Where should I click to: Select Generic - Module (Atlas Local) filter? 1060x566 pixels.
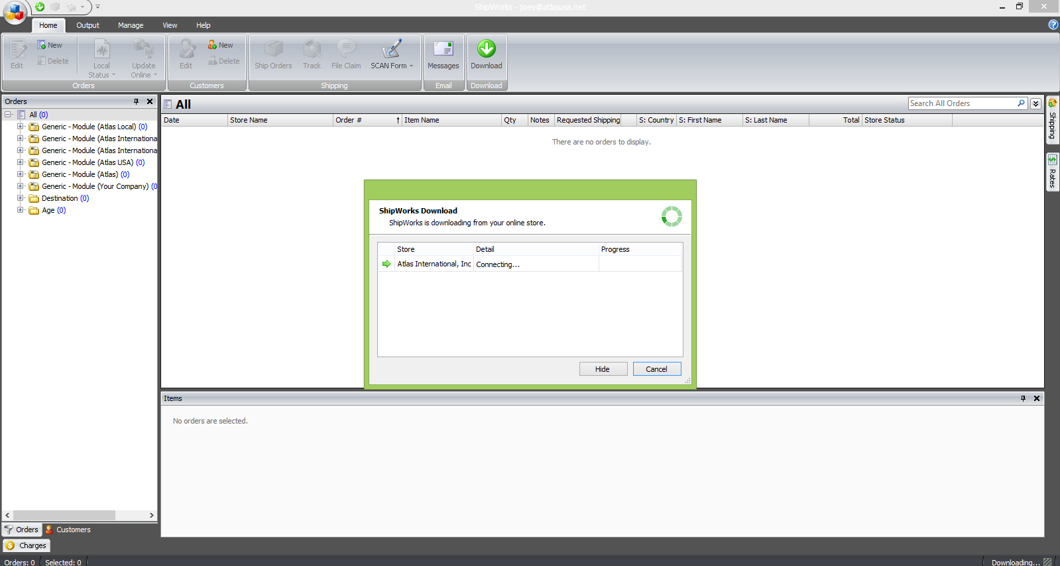point(94,127)
